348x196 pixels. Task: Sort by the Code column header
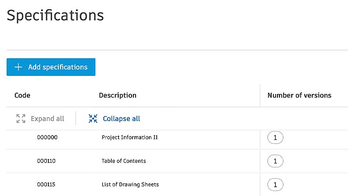click(23, 95)
